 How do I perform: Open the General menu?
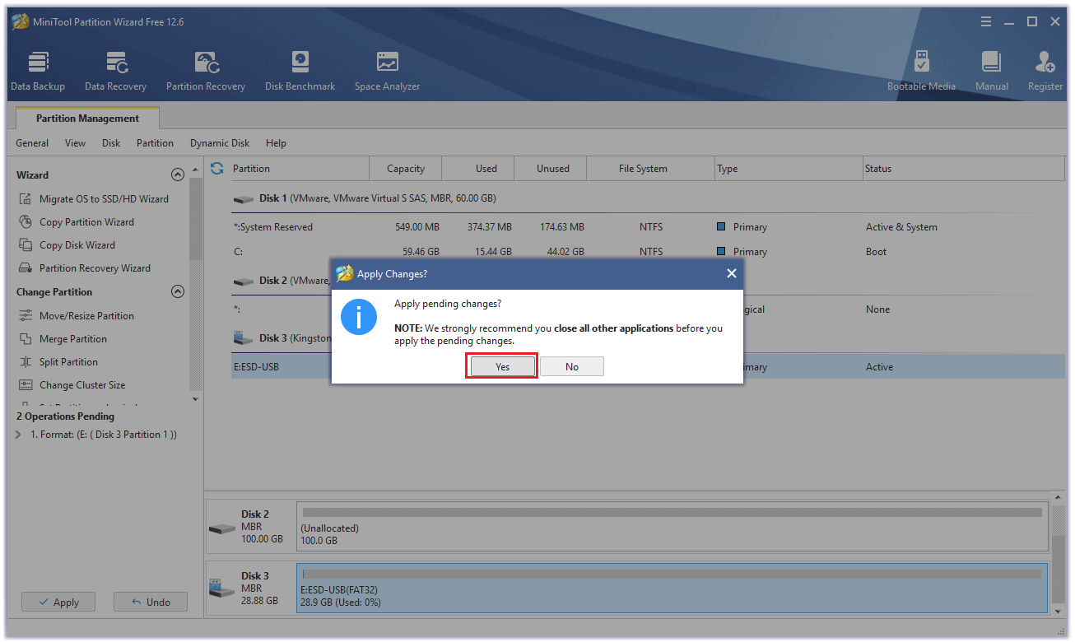32,143
